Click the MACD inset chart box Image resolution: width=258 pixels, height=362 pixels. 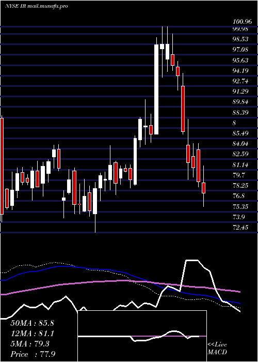[x=142, y=336]
